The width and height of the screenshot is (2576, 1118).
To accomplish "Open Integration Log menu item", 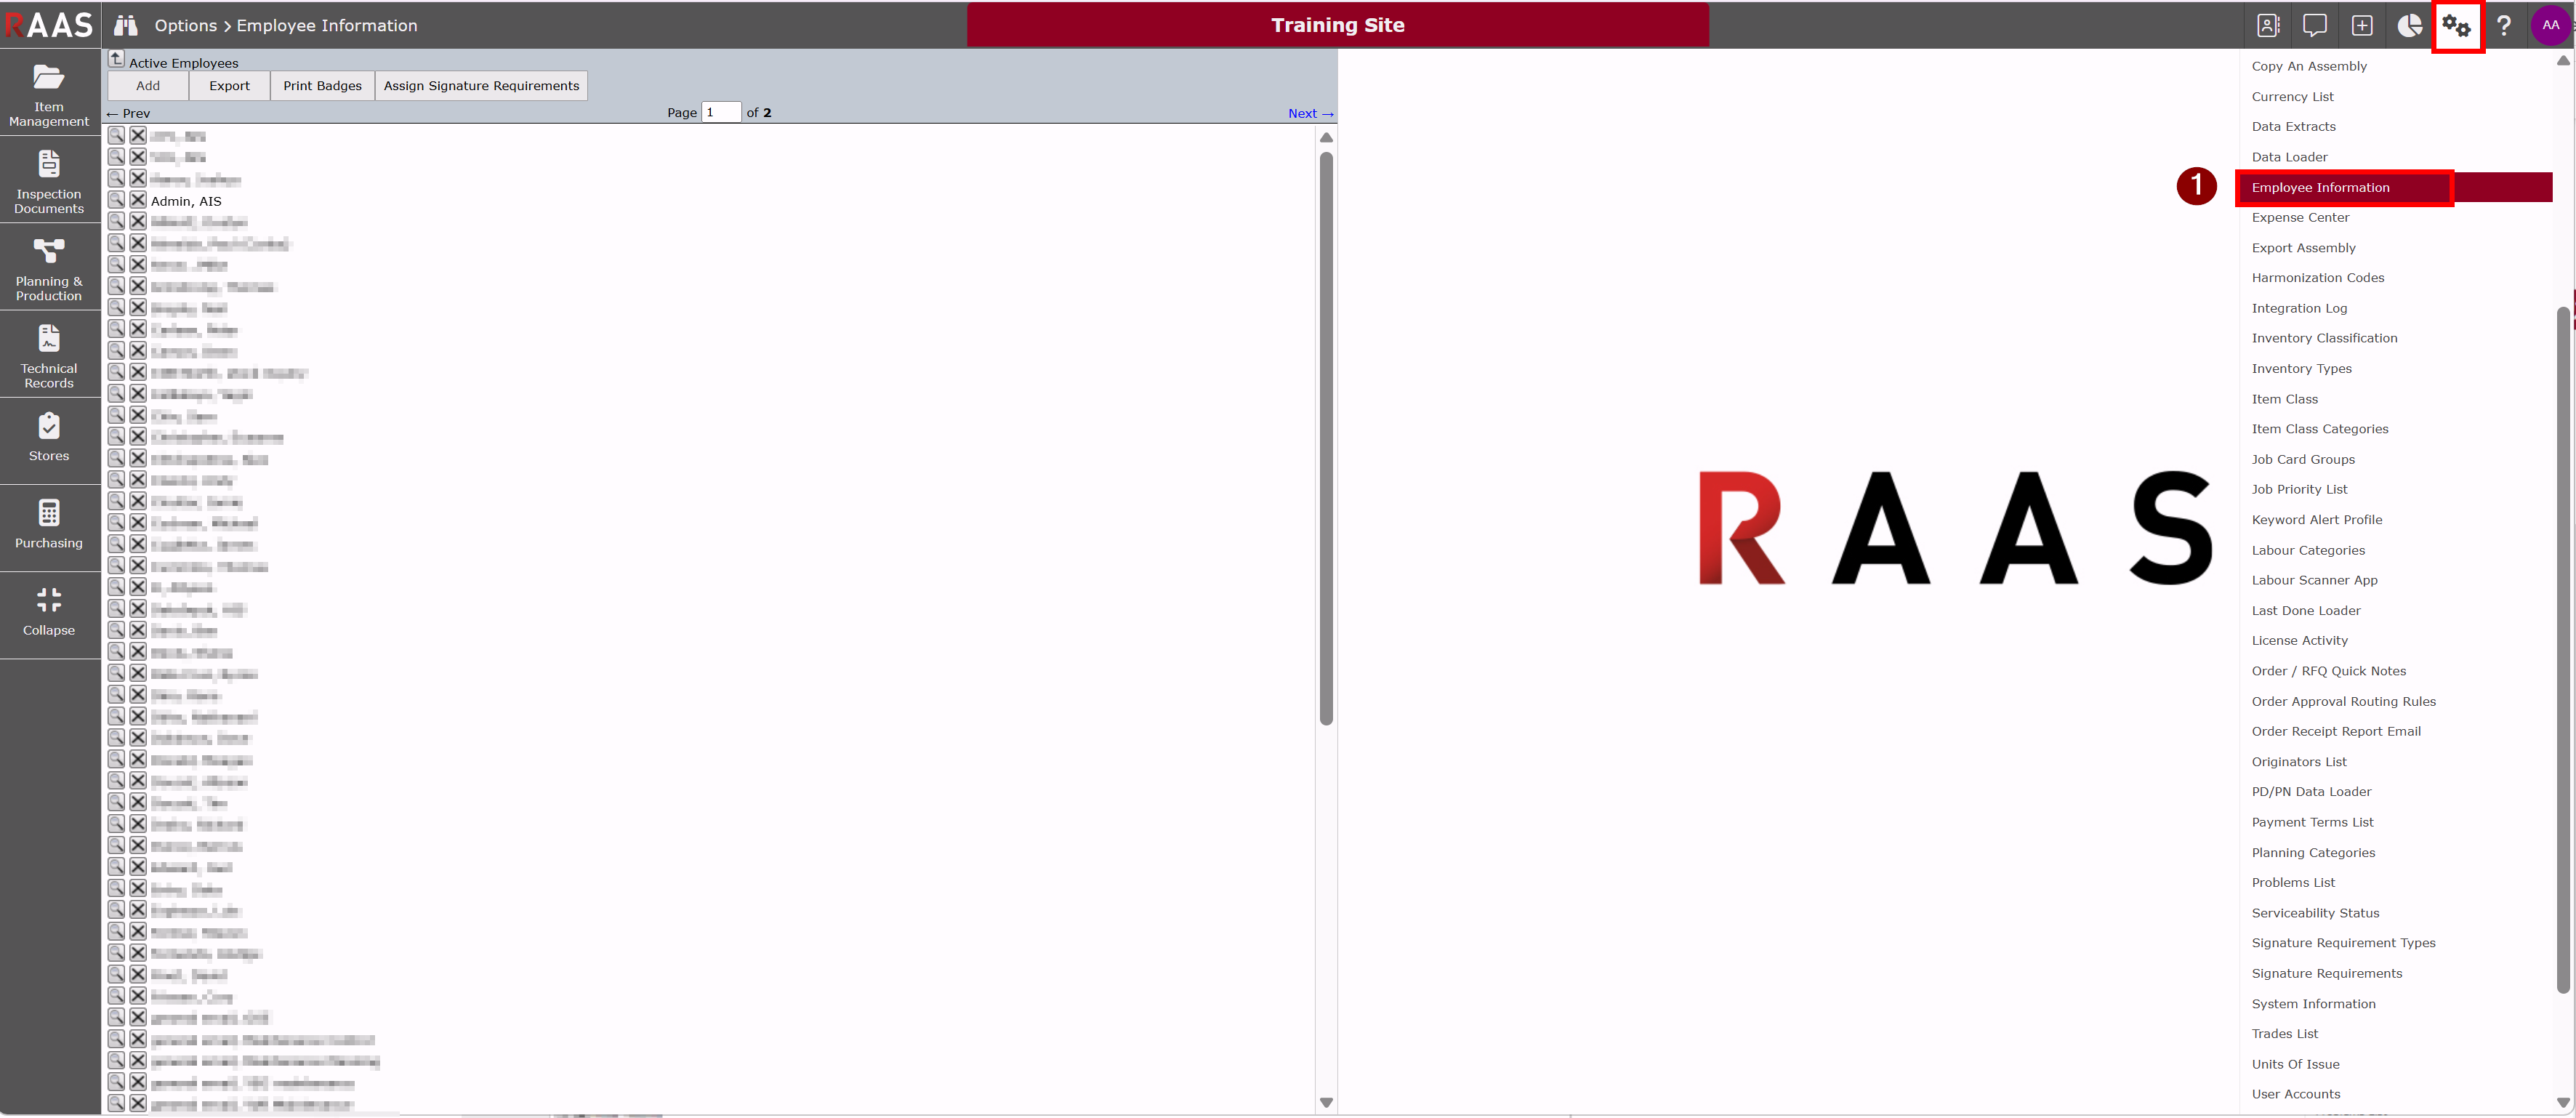I will pos(2299,308).
